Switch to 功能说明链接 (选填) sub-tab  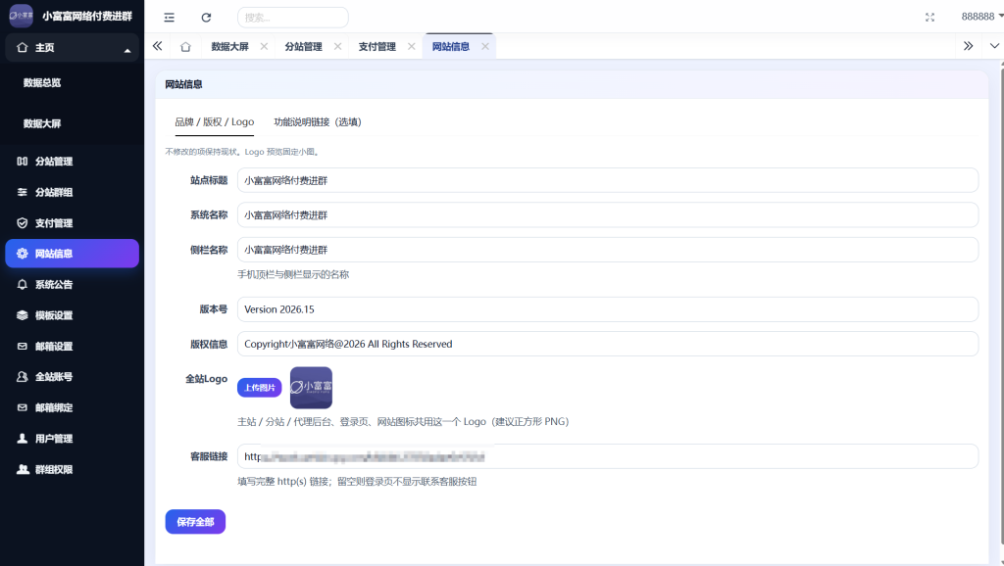pyautogui.click(x=318, y=122)
